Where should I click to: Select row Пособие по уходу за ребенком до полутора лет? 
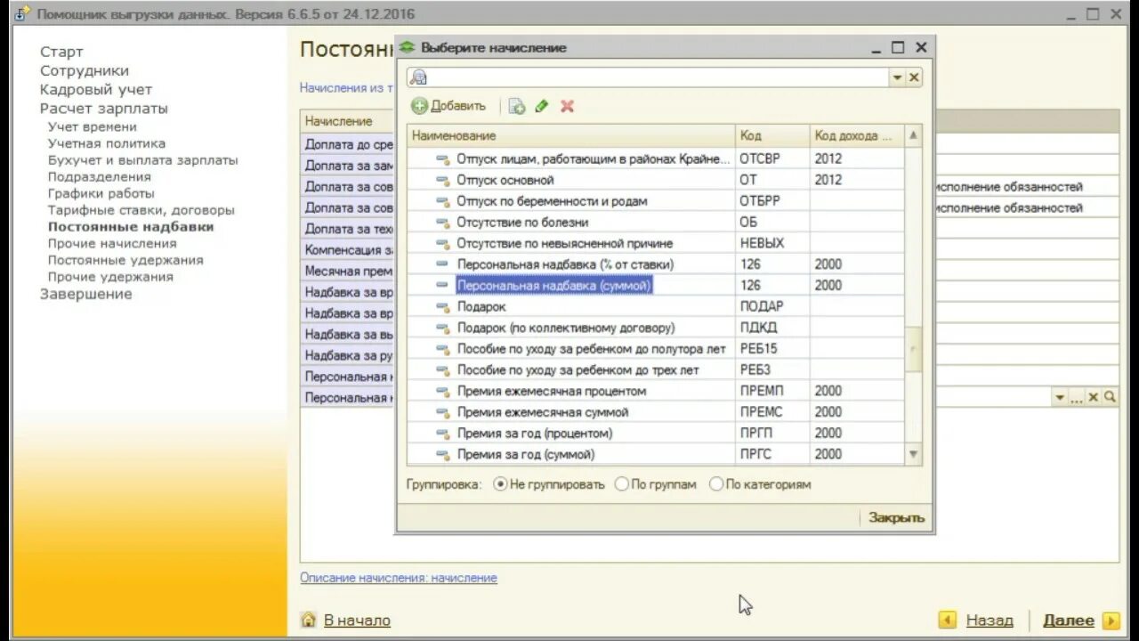pyautogui.click(x=656, y=349)
